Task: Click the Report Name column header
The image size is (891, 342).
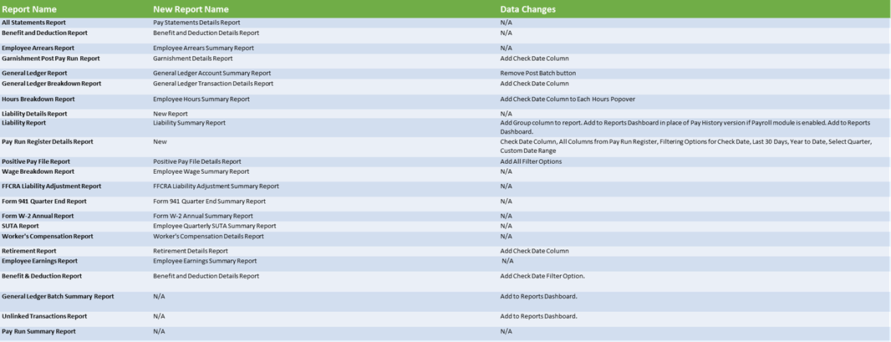Action: tap(29, 9)
